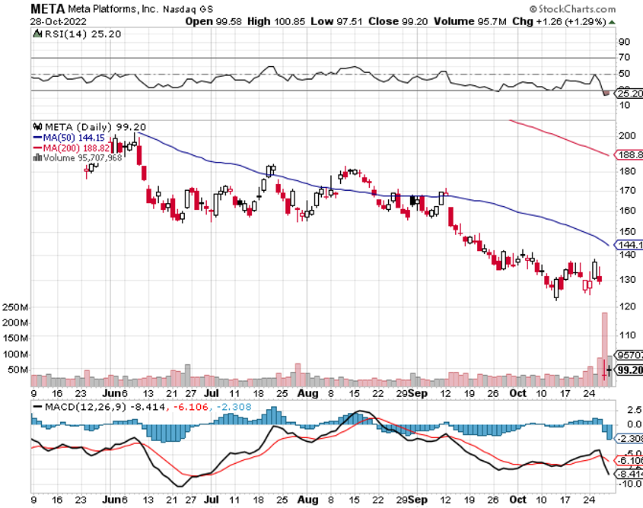Click the Volume 95.7M header value
This screenshot has height=508, width=643.
tap(470, 21)
